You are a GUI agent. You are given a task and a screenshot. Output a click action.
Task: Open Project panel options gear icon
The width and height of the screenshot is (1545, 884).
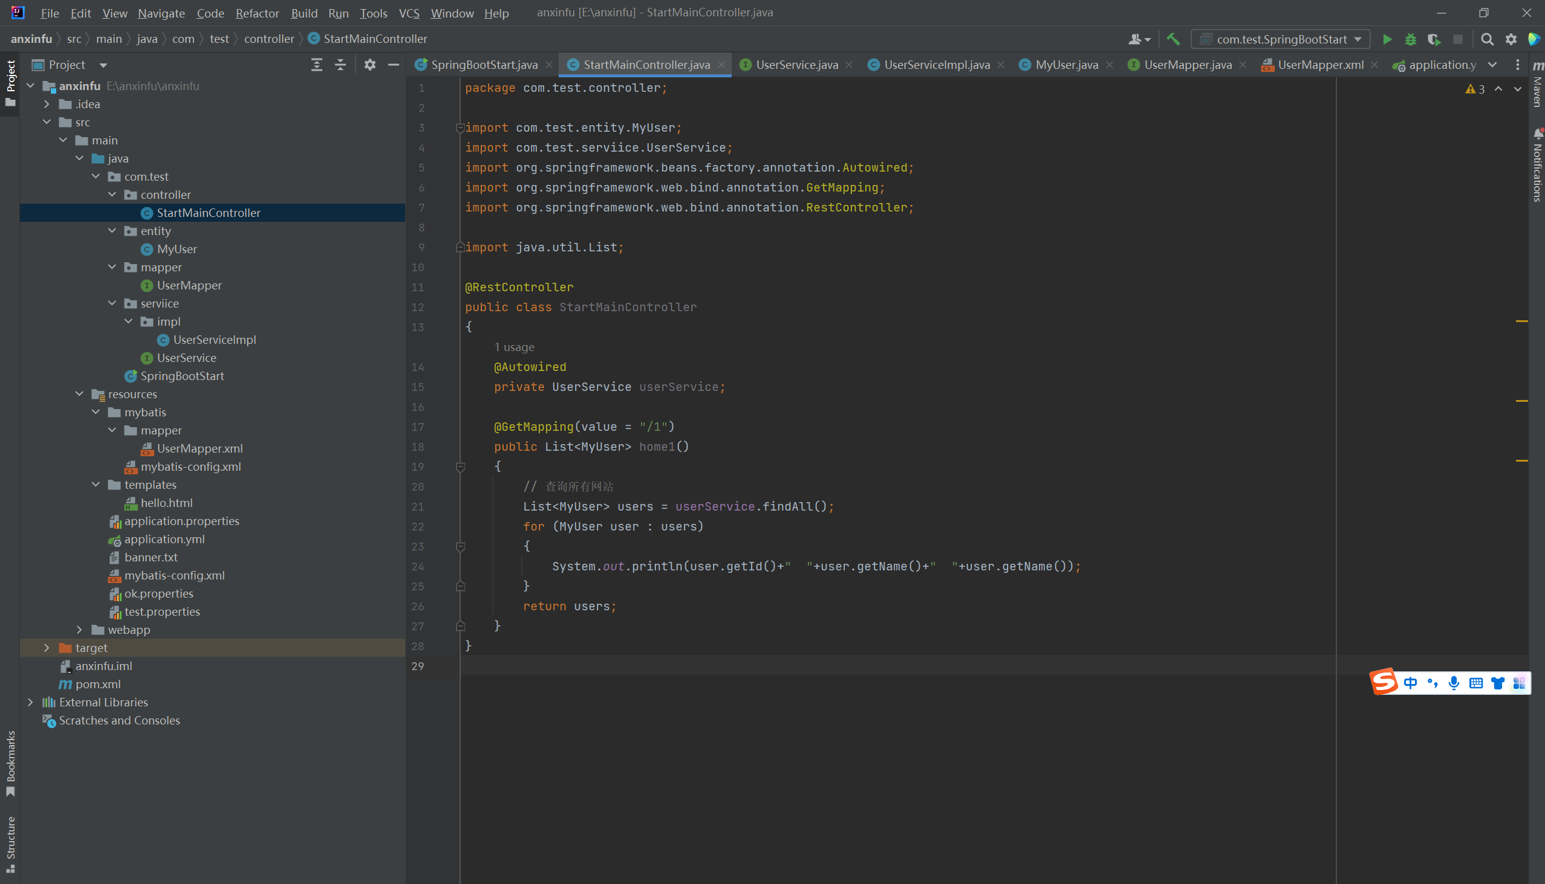369,65
